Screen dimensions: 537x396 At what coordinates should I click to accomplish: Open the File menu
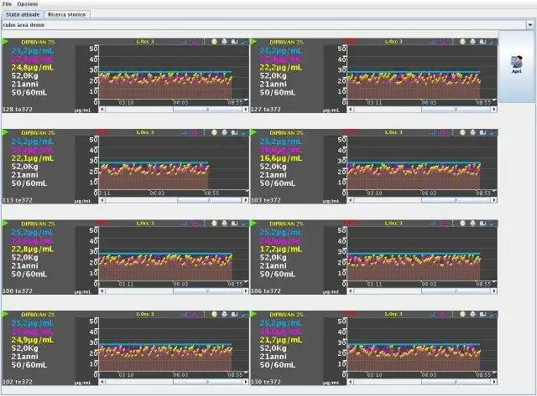[7, 4]
